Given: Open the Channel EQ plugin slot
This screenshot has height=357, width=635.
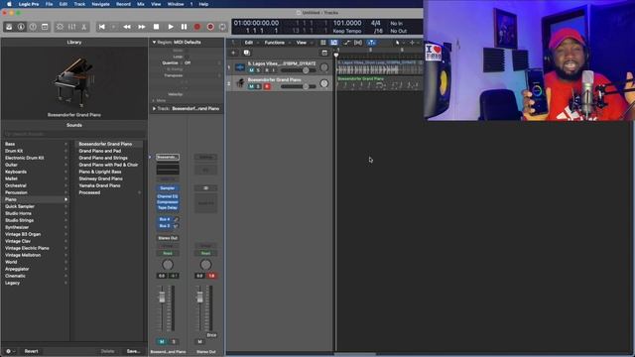Looking at the screenshot, I should tap(168, 196).
